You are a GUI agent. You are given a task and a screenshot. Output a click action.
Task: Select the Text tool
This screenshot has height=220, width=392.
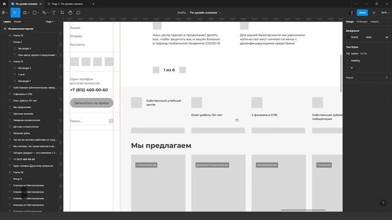pyautogui.click(x=54, y=13)
